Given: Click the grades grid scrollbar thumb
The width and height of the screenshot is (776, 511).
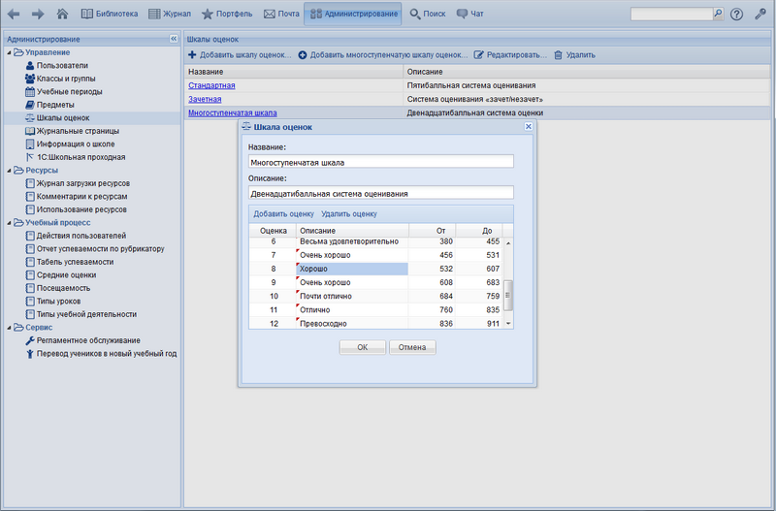Looking at the screenshot, I should coord(507,296).
